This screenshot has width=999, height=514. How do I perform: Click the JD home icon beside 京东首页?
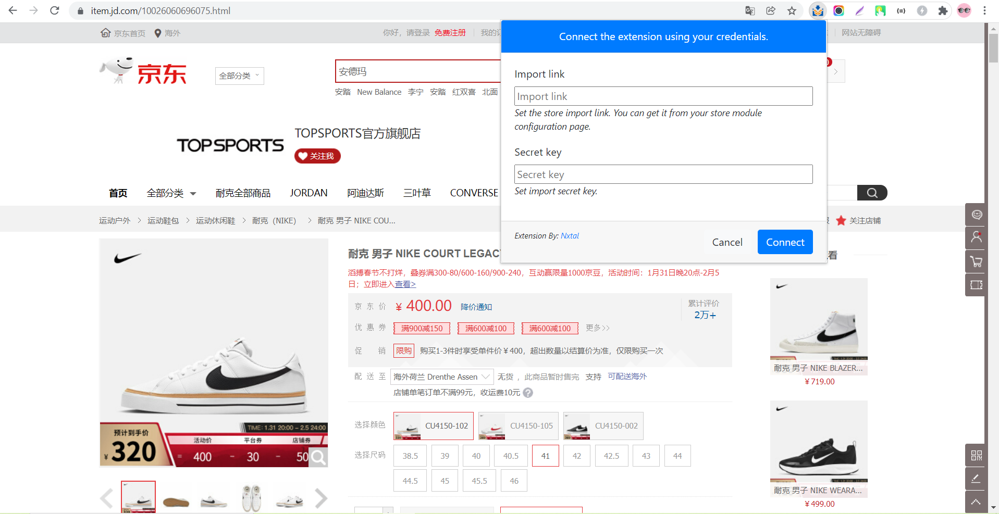105,33
